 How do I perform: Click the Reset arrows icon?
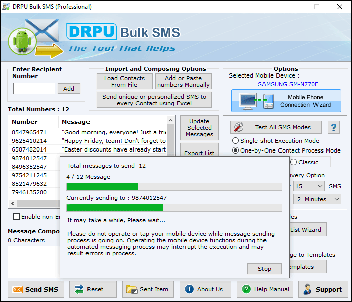pyautogui.click(x=79, y=289)
